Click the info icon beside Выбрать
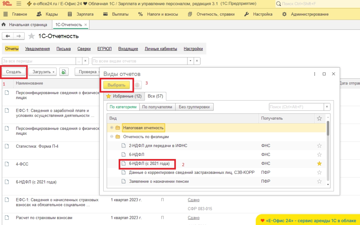The height and width of the screenshot is (225, 360). [137, 85]
